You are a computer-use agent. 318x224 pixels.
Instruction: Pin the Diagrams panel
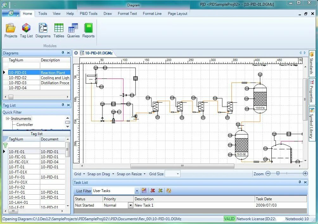pyautogui.click(x=63, y=53)
